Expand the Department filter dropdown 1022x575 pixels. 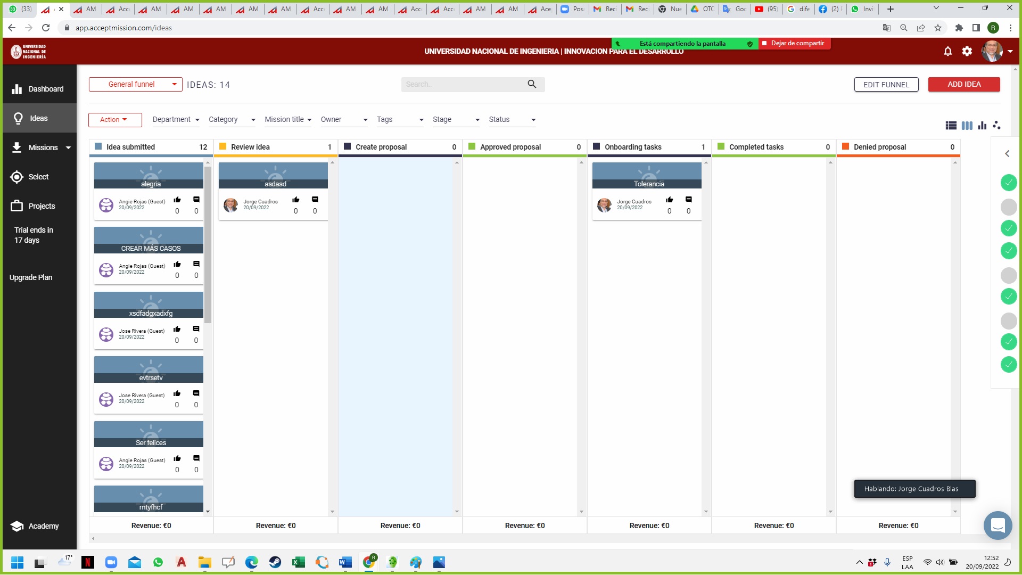176,120
